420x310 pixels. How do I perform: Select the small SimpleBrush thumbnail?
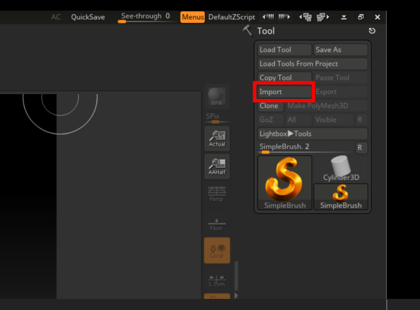pos(340,197)
